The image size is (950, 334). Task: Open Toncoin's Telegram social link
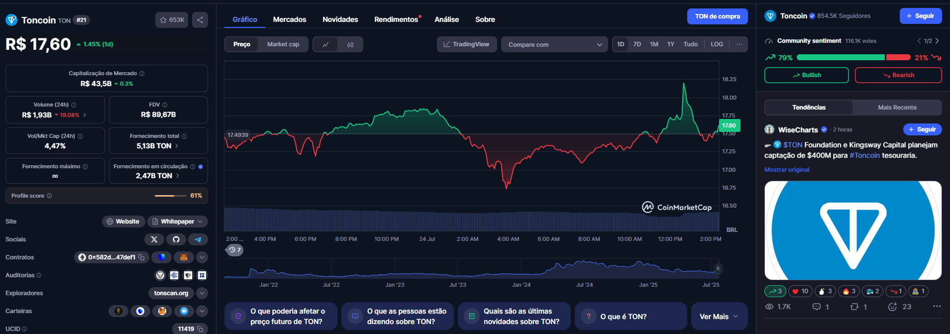tap(198, 239)
